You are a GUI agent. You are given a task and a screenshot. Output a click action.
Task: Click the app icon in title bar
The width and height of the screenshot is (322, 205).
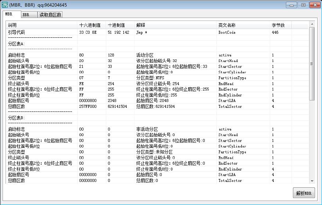(x=5, y=5)
